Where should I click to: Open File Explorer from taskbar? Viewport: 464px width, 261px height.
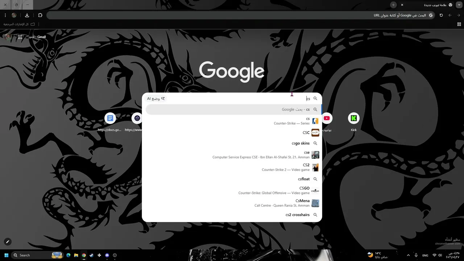tap(76, 255)
